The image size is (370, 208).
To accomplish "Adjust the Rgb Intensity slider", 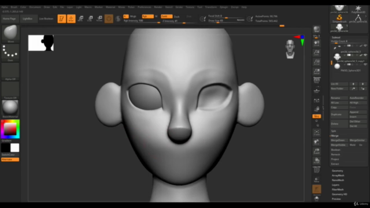I will [142, 21].
